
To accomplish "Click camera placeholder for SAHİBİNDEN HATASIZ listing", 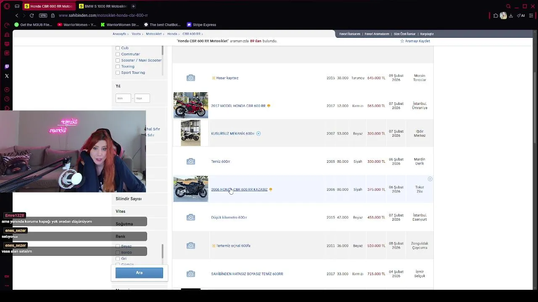I will [x=191, y=274].
